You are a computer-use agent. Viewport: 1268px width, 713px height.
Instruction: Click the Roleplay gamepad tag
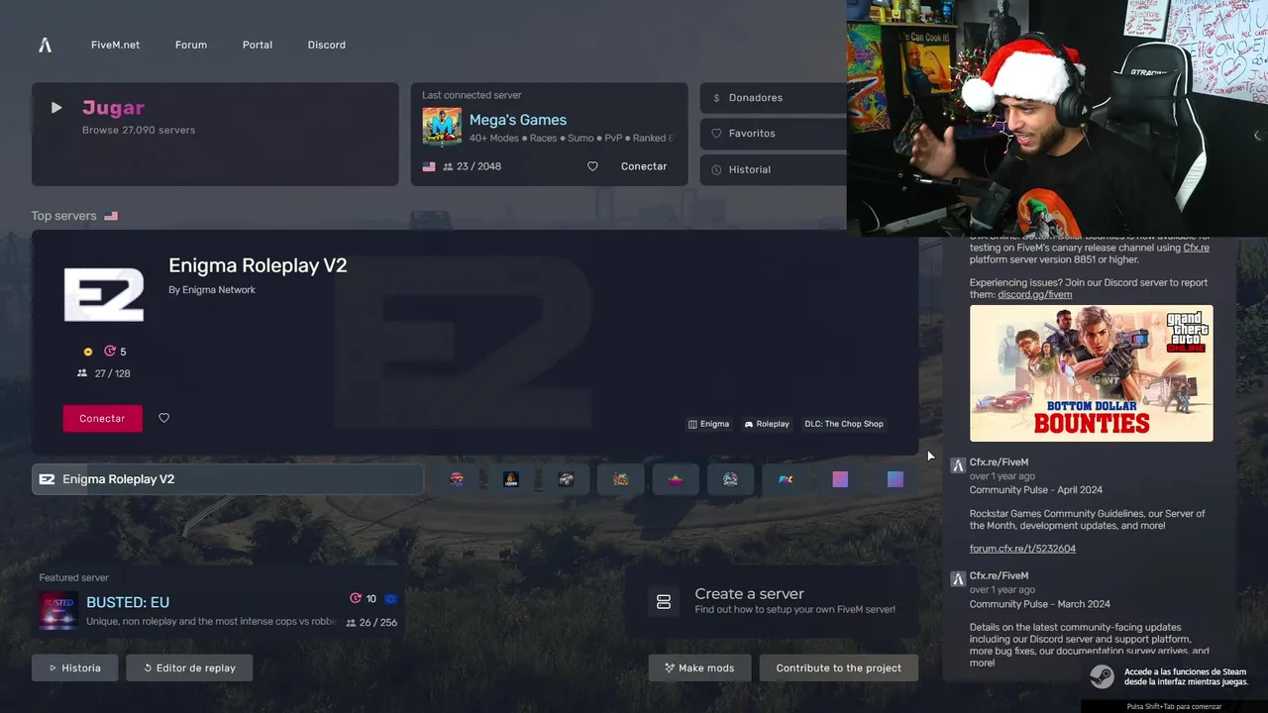coord(767,424)
